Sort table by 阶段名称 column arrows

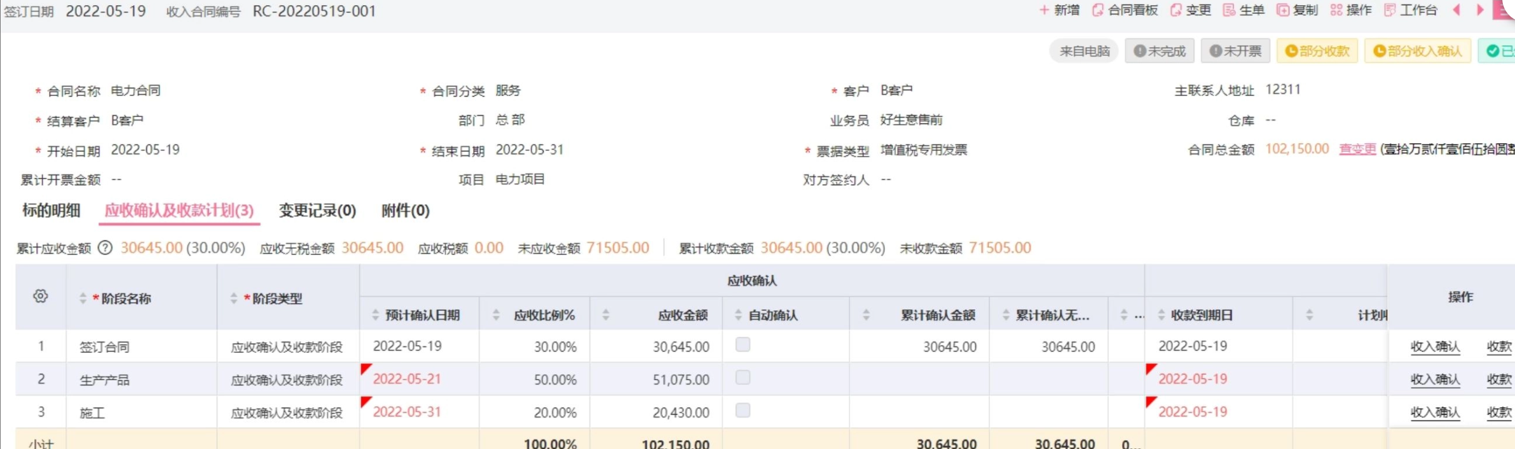coord(83,298)
